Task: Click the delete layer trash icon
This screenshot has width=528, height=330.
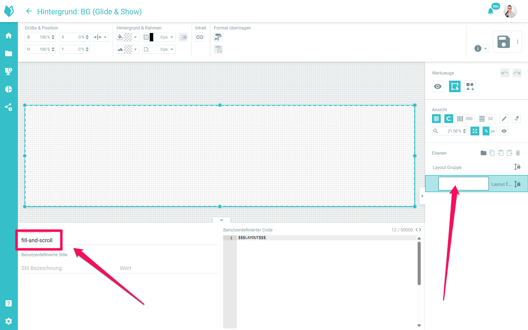Action: (518, 153)
